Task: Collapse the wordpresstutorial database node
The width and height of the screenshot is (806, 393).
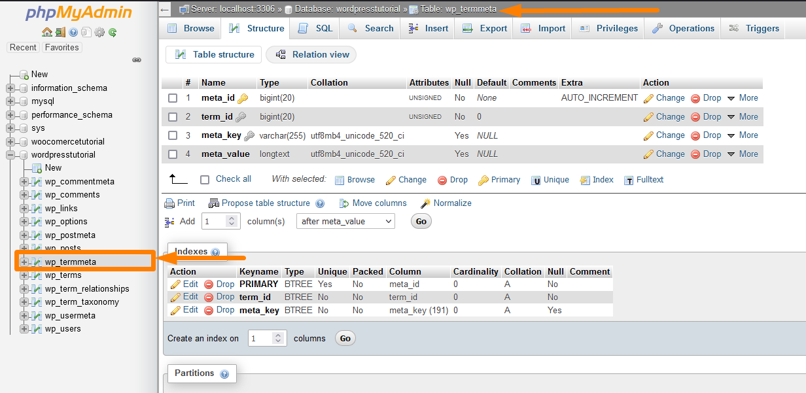Action: tap(10, 155)
